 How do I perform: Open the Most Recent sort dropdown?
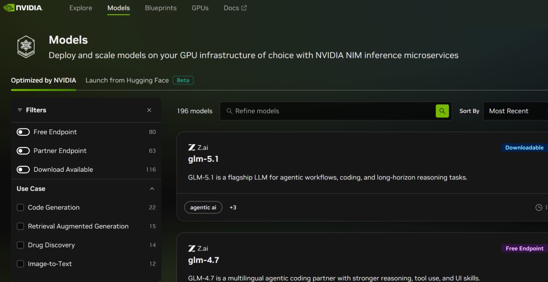[515, 111]
